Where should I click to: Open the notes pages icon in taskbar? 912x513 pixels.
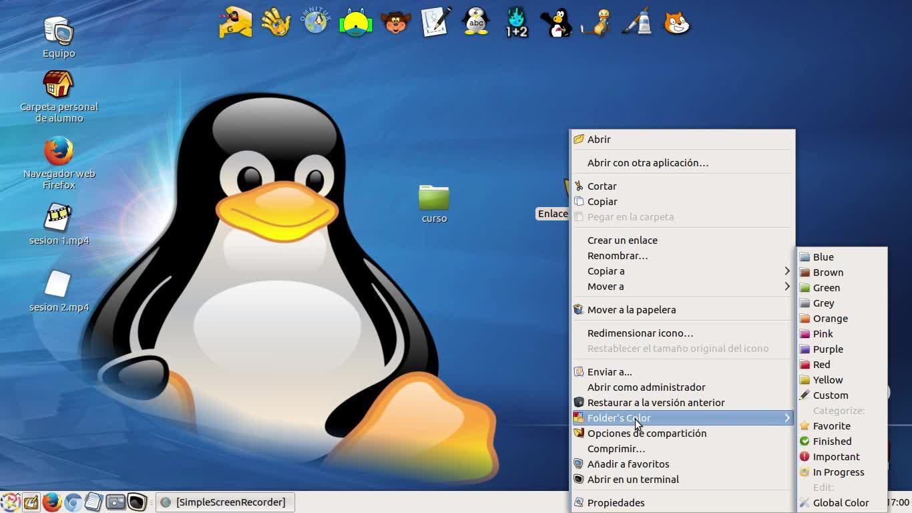pos(93,502)
